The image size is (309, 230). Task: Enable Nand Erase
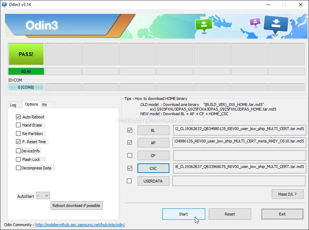pos(18,125)
